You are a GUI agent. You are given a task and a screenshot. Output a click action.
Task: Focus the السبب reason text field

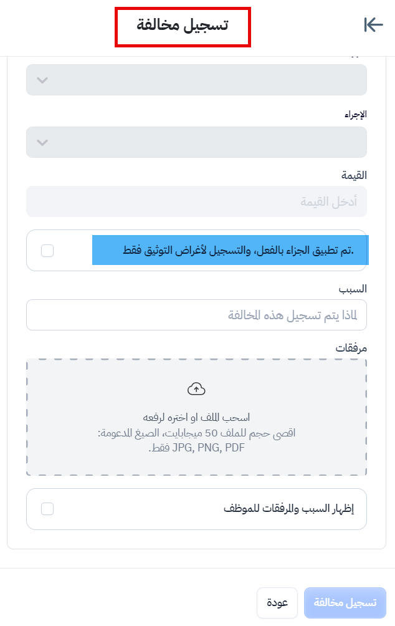pyautogui.click(x=196, y=315)
